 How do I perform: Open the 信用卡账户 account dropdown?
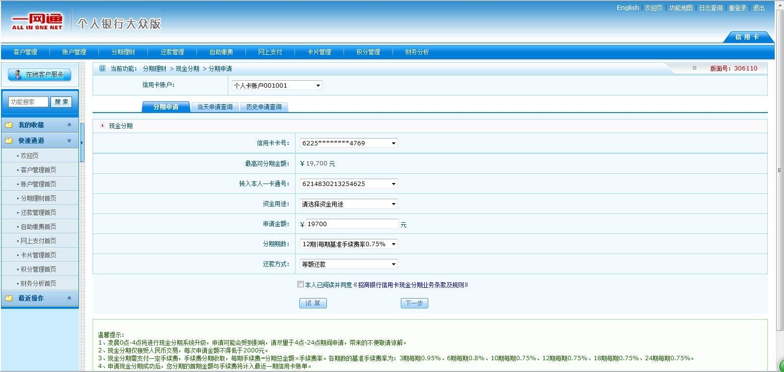[x=277, y=85]
